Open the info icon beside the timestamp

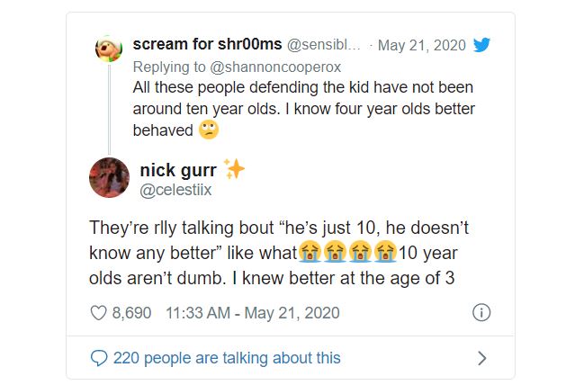481,313
